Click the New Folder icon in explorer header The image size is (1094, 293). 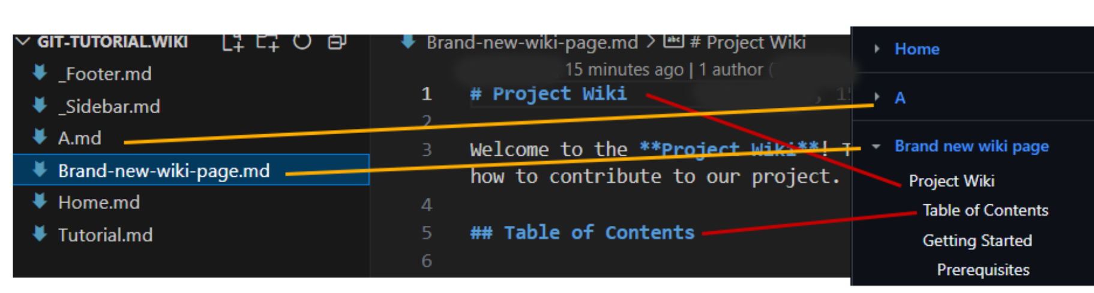[268, 43]
